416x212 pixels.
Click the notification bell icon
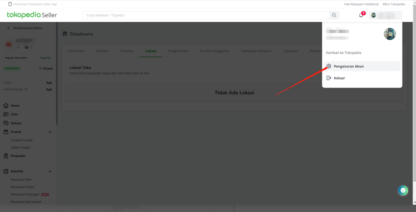[361, 15]
